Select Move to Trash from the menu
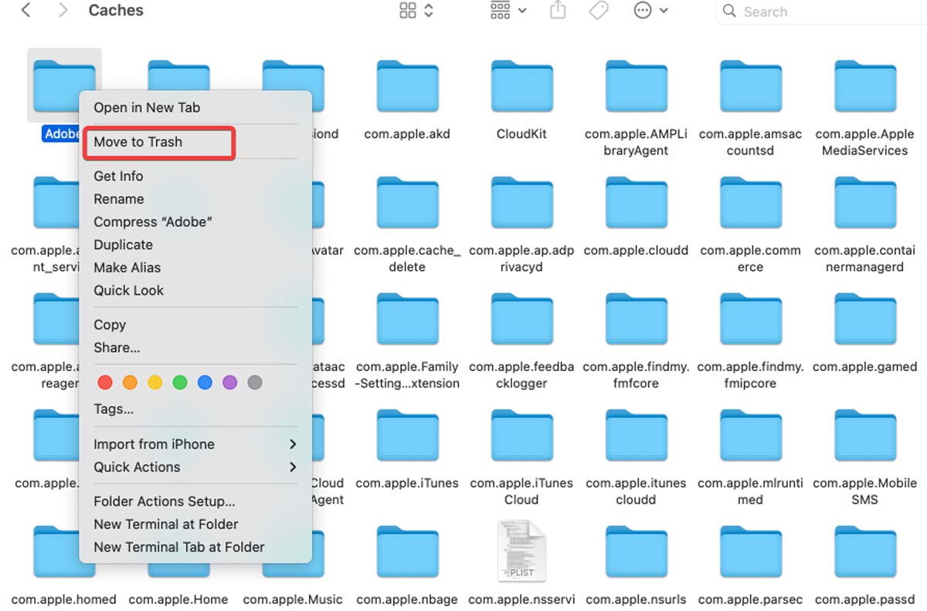927x611 pixels. 138,142
